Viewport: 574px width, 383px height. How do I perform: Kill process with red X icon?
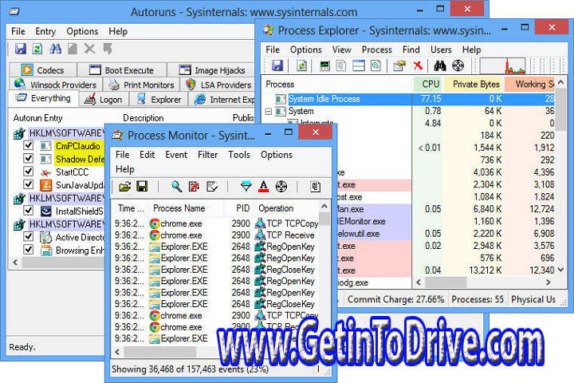[418, 65]
